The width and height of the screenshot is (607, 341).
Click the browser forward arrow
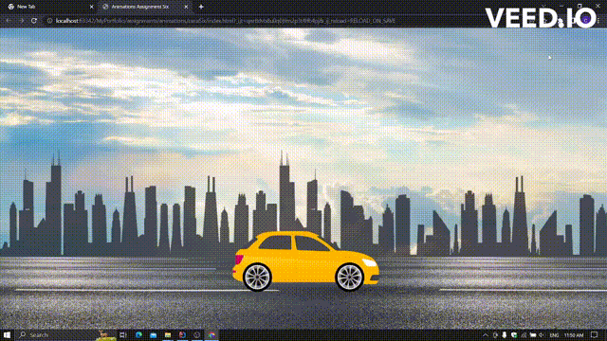(21, 21)
